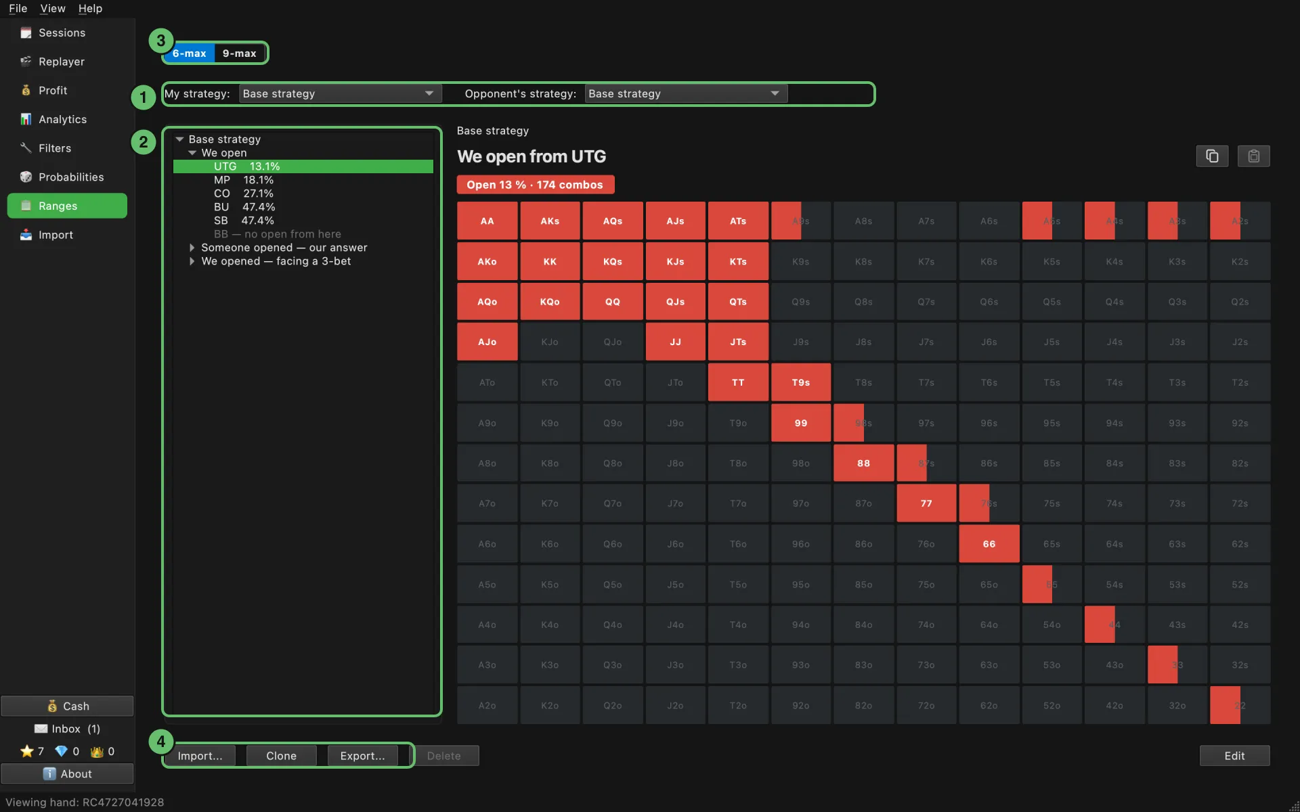
Task: Click the Inbox envelope icon
Action: coord(41,729)
